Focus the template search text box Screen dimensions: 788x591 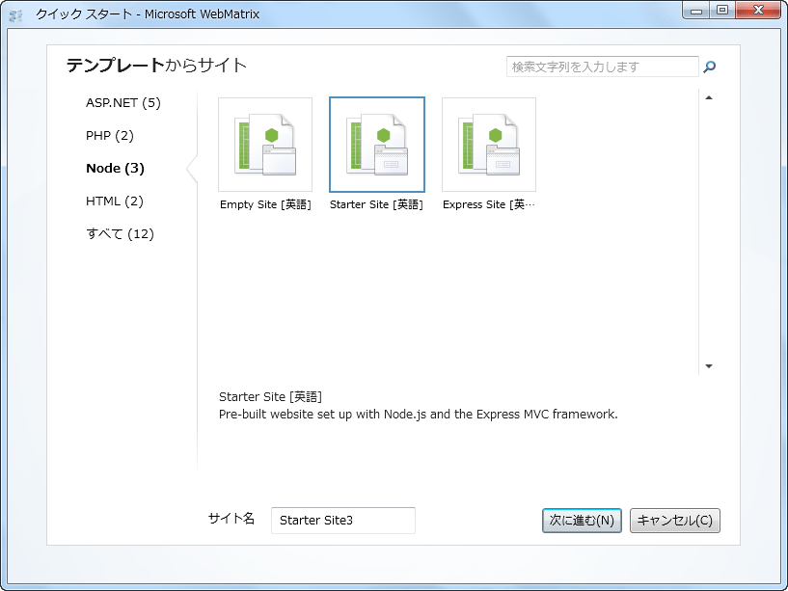coord(602,67)
